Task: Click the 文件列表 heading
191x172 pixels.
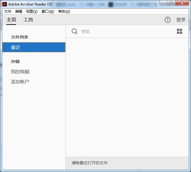Action: coord(20,37)
